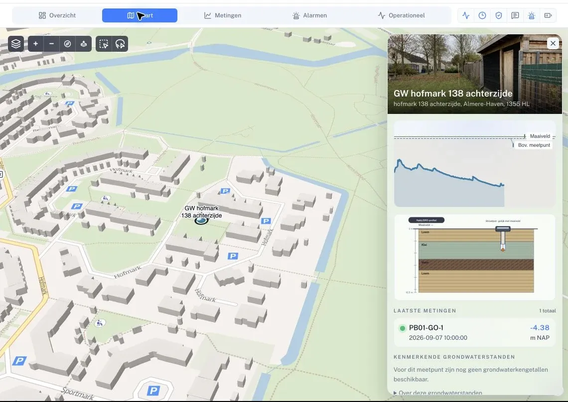Zoom in on the map
The width and height of the screenshot is (568, 402).
(x=35, y=44)
